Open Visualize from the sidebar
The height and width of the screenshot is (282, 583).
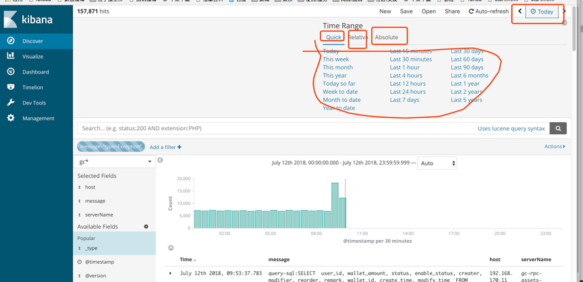pyautogui.click(x=36, y=57)
